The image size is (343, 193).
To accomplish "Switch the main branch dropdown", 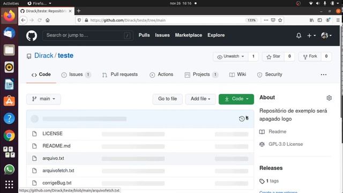I will [43, 99].
